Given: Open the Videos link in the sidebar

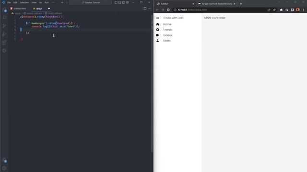Looking at the screenshot, I should [167, 35].
